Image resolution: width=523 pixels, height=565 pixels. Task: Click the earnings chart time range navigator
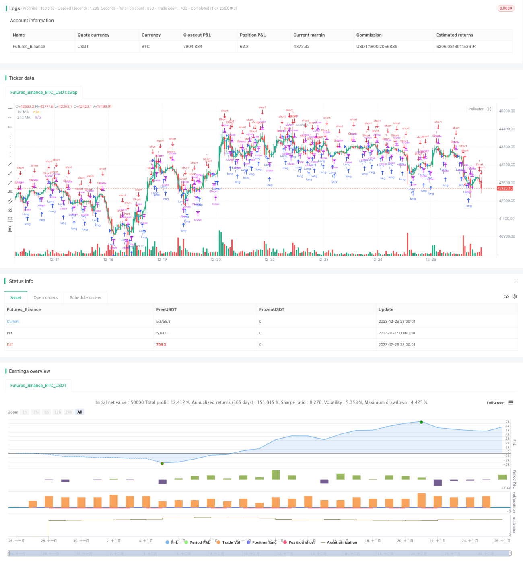(259, 553)
